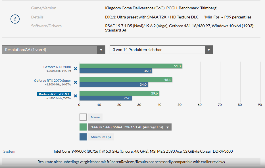
Task: Click arrow of the Resolution/AA dropdown
Action: pyautogui.click(x=101, y=50)
